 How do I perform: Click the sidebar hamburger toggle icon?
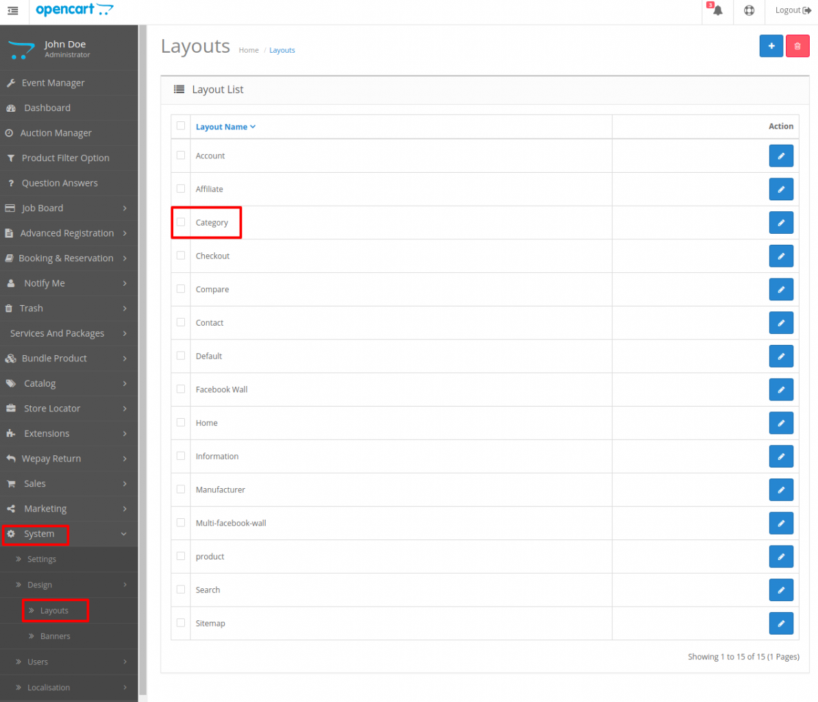point(12,11)
